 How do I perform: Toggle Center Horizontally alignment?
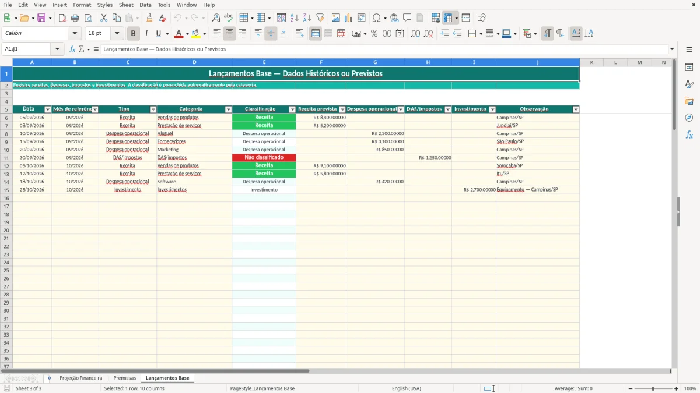coord(229,34)
